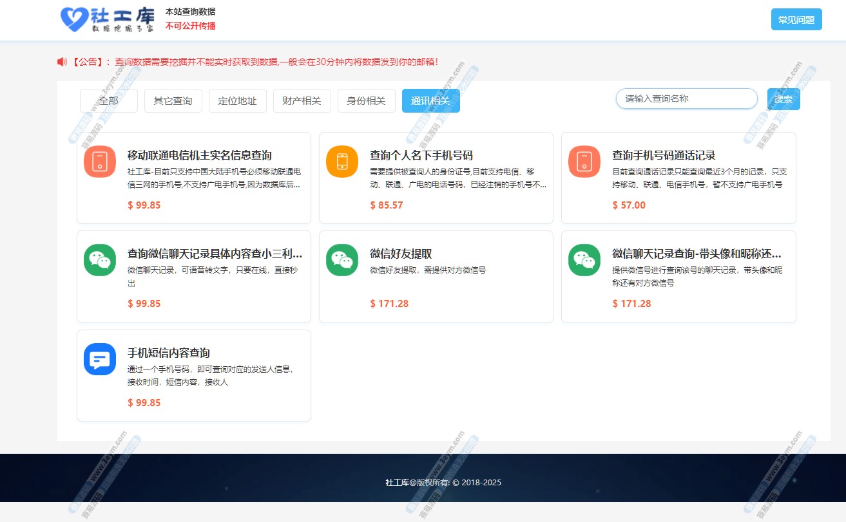This screenshot has height=522, width=846.
Task: Click the WeChat icon beside 微信好友提取
Action: point(342,260)
